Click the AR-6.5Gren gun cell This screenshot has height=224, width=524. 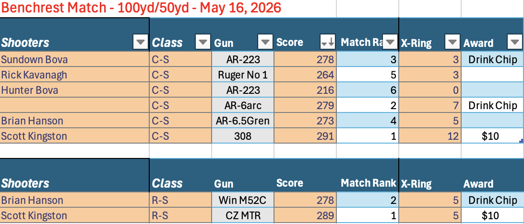(243, 121)
